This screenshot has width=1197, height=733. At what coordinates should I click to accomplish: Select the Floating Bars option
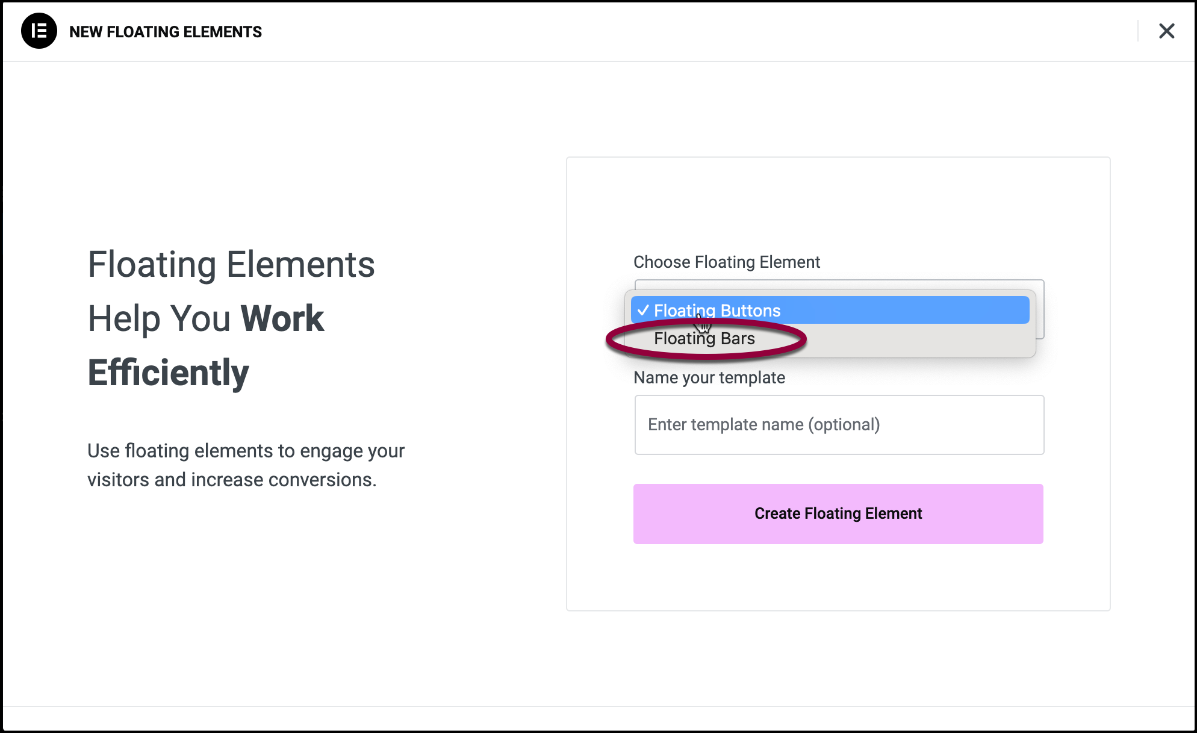coord(704,339)
